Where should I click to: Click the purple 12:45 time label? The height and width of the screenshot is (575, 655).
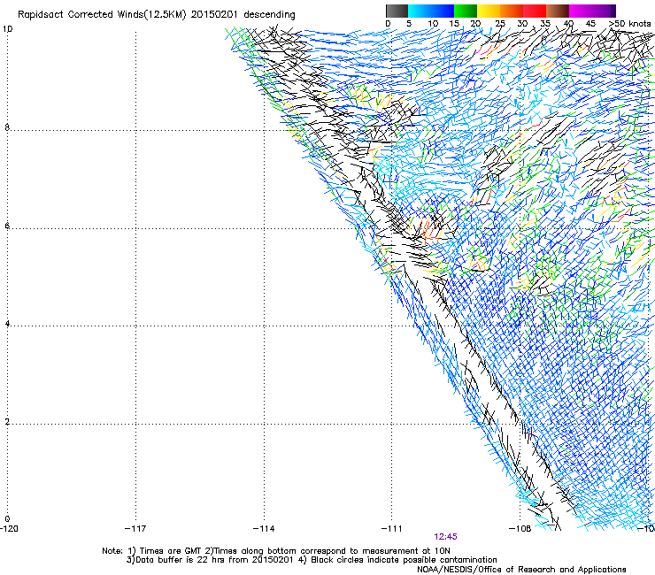445,537
